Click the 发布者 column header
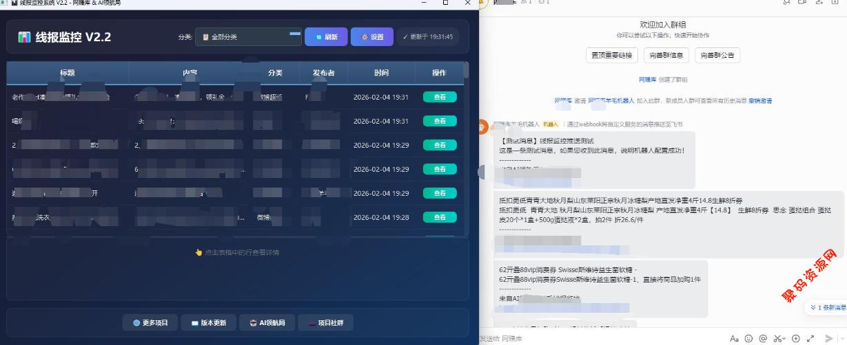 point(323,73)
